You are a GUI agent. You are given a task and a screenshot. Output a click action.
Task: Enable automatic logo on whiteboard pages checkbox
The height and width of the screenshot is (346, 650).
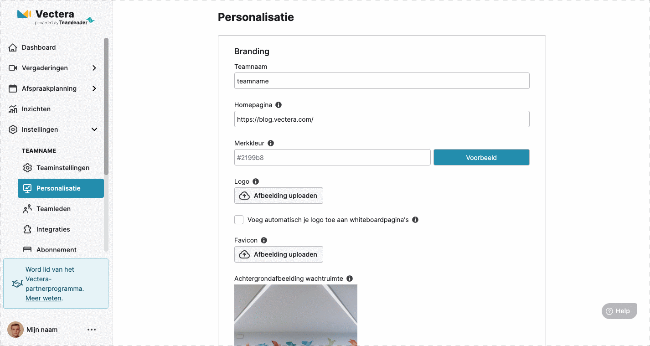point(239,220)
